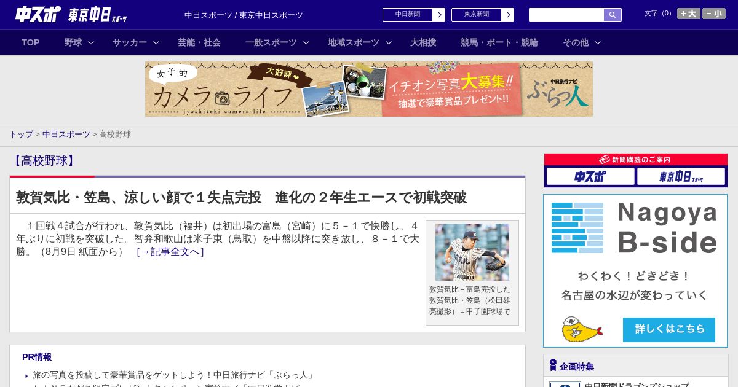Click the 詳しくはこちら blue button
Screen dimensions: 738x387
tap(669, 329)
